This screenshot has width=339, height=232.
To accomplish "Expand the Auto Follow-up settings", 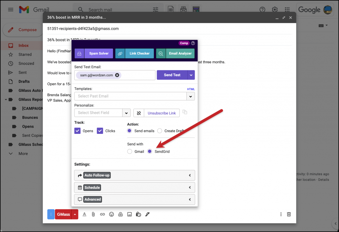I will (134, 175).
